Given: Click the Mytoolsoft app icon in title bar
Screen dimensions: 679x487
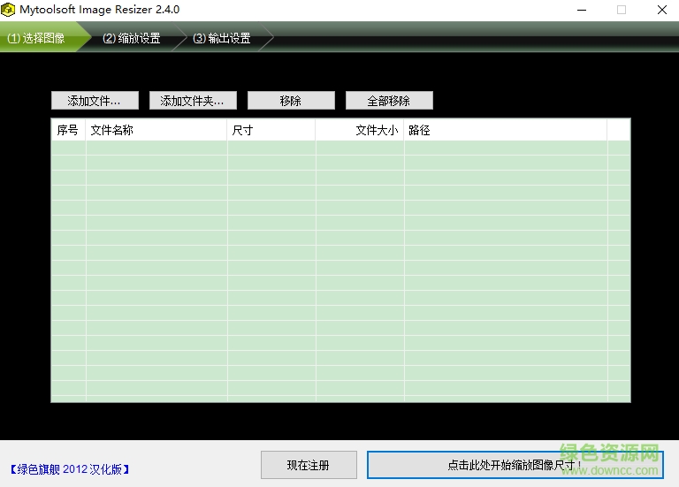Looking at the screenshot, I should (x=10, y=10).
